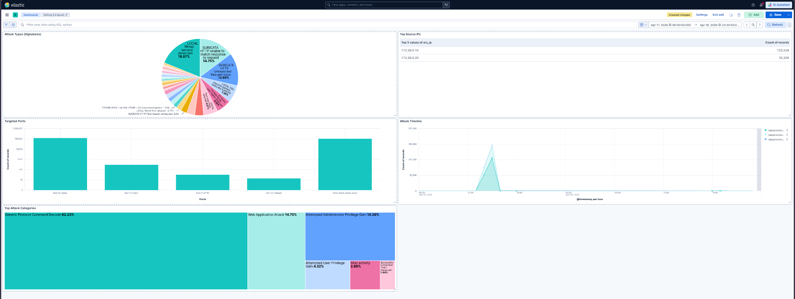Screen dimensions: 795x299
Task: Click the third blue legend color dot
Action: pos(766,140)
